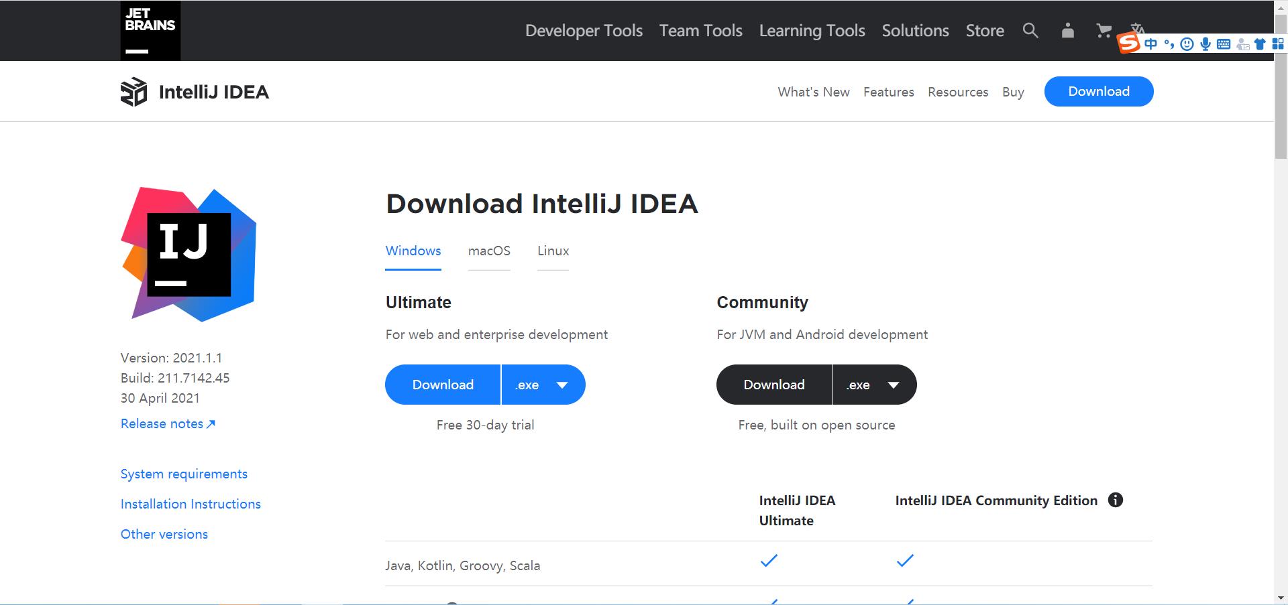
Task: Open the Sogou skin shirt icon
Action: click(1260, 44)
